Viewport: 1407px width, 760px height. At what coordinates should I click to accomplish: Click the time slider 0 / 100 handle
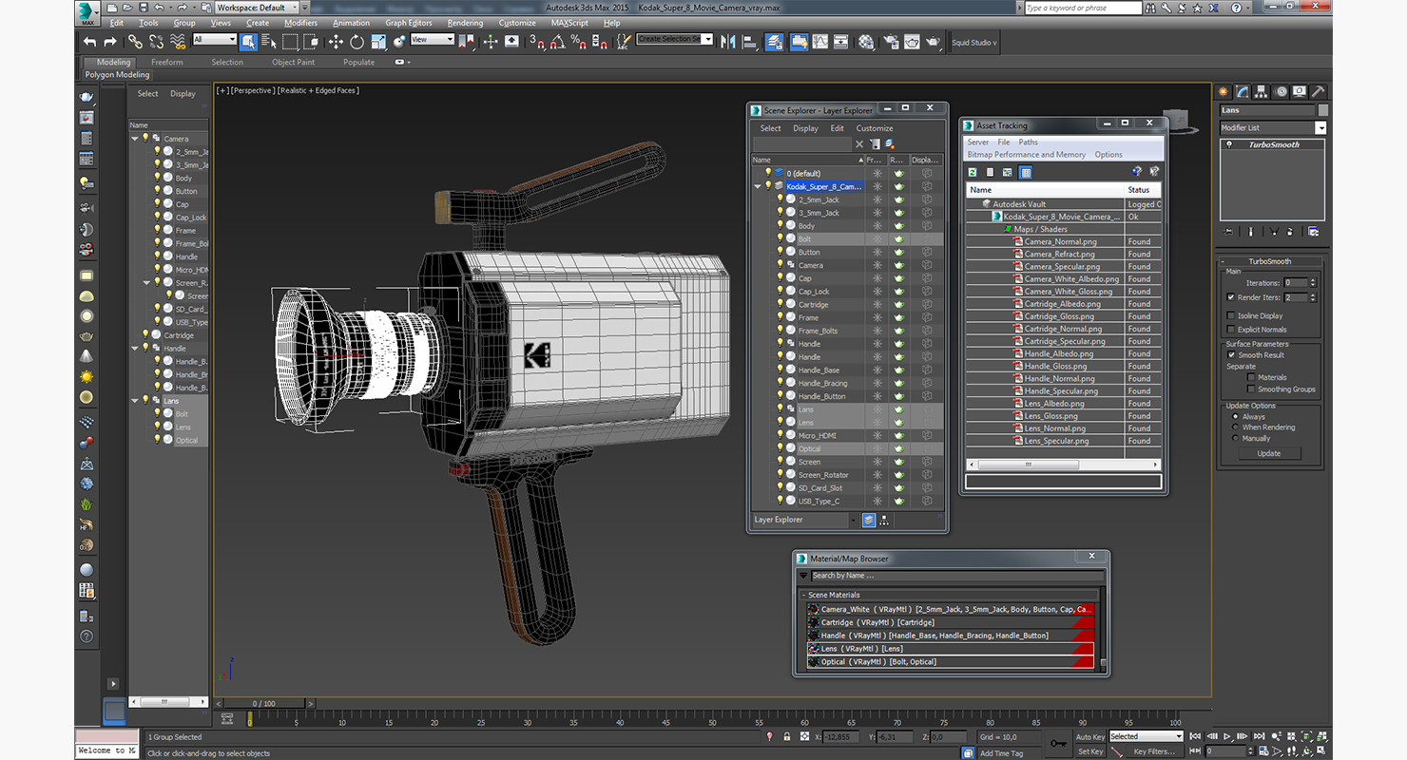point(263,703)
